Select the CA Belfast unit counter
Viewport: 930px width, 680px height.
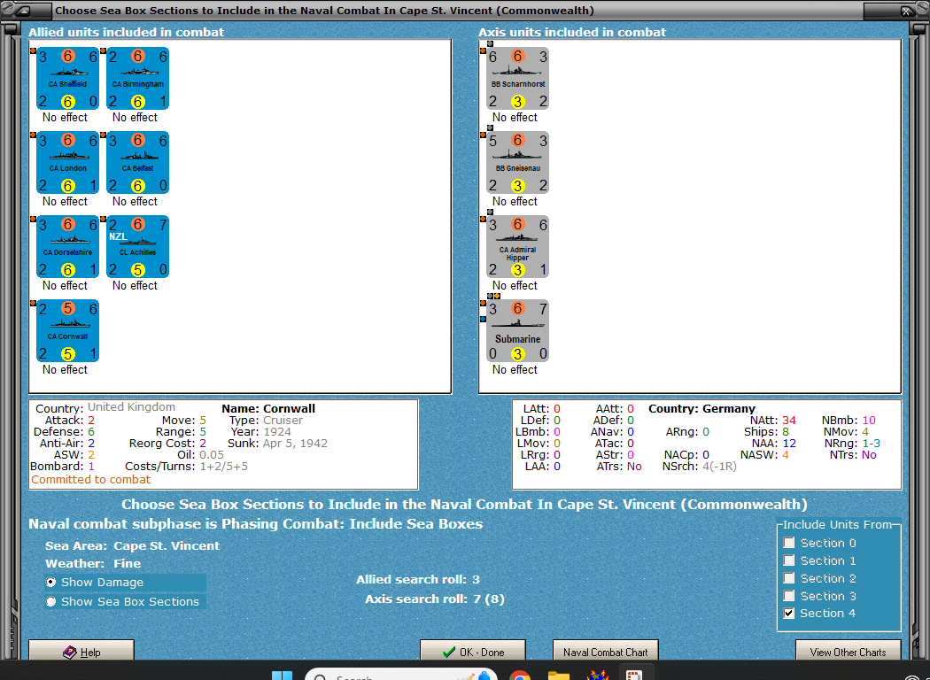pos(137,163)
